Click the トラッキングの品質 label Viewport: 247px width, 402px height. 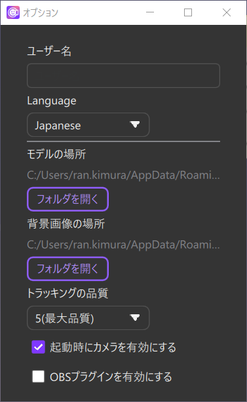click(67, 293)
